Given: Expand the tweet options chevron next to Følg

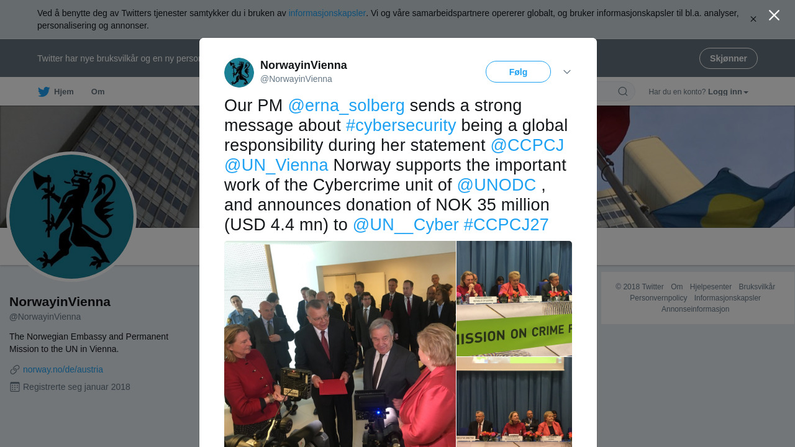Looking at the screenshot, I should (x=567, y=72).
